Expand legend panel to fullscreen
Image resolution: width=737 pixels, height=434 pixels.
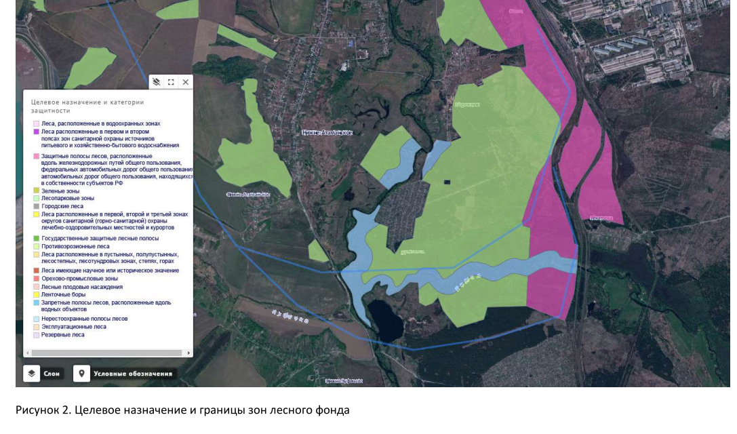click(x=171, y=82)
